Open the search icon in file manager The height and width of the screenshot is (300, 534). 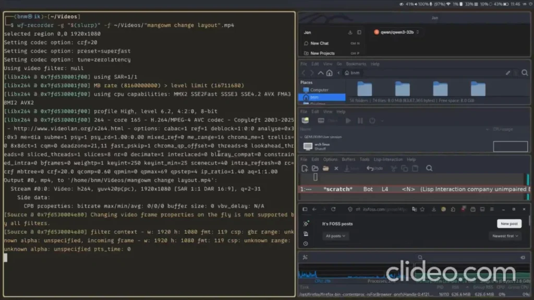pos(525,73)
